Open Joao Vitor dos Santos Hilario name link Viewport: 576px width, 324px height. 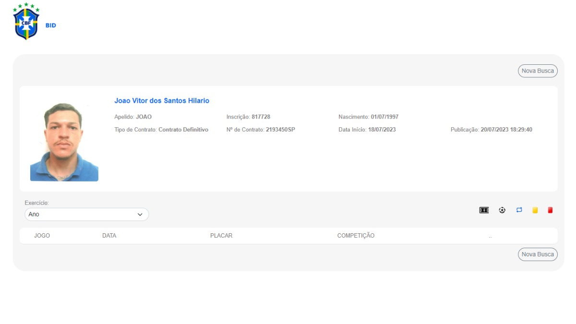tap(162, 101)
